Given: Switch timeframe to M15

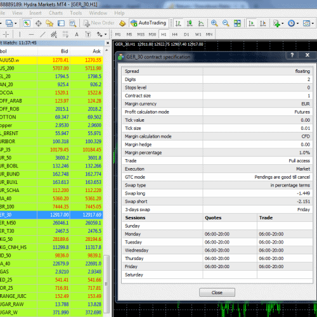Looking at the screenshot, I should [x=141, y=34].
